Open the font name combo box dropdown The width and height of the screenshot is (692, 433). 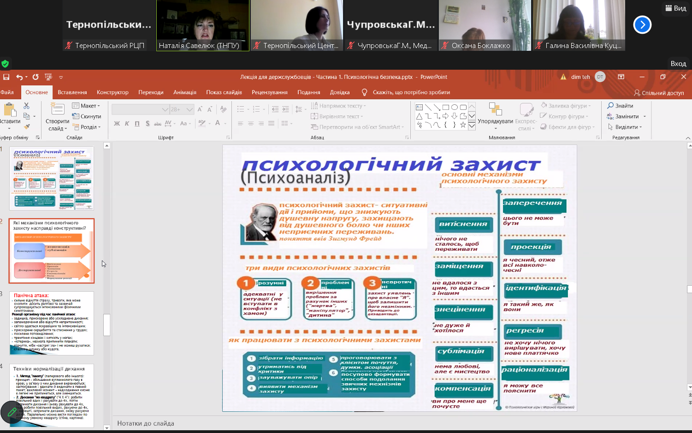pos(165,109)
